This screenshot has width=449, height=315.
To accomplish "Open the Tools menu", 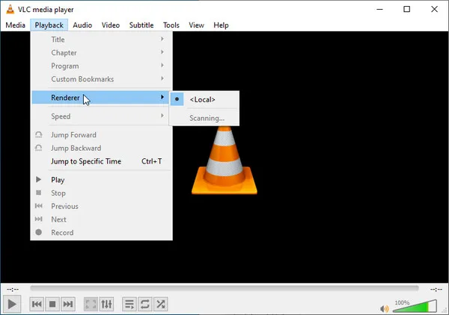I will click(x=171, y=25).
